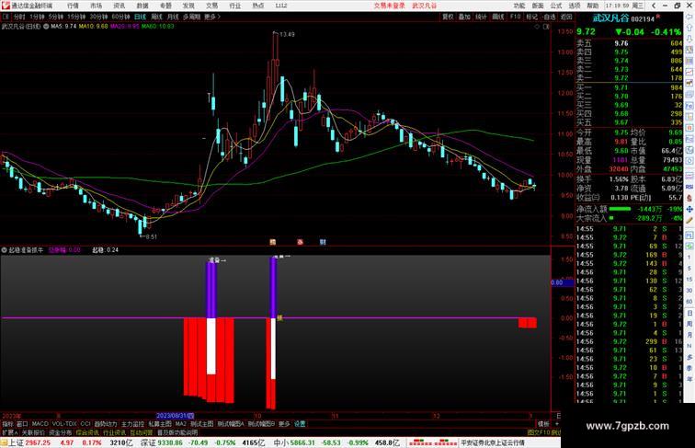Click the red-blue mini bar chart in status bar
Viewport: 695px width, 448px height.
point(433,442)
